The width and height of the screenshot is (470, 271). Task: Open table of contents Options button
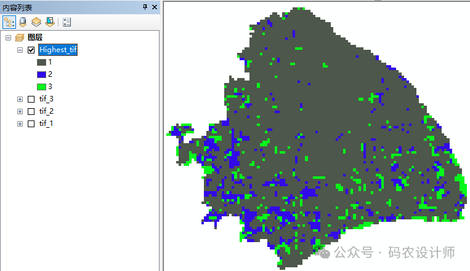point(67,22)
